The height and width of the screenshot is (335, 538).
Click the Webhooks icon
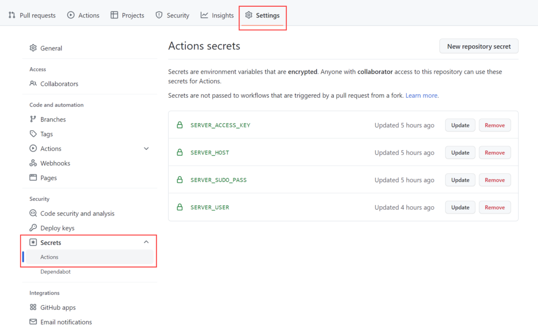click(x=33, y=163)
